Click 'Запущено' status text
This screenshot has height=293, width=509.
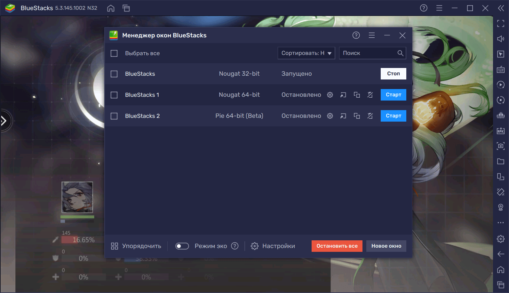click(297, 74)
